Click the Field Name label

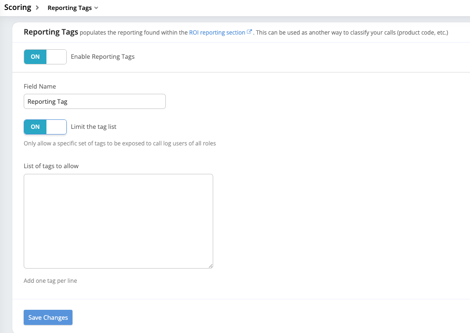coord(40,87)
